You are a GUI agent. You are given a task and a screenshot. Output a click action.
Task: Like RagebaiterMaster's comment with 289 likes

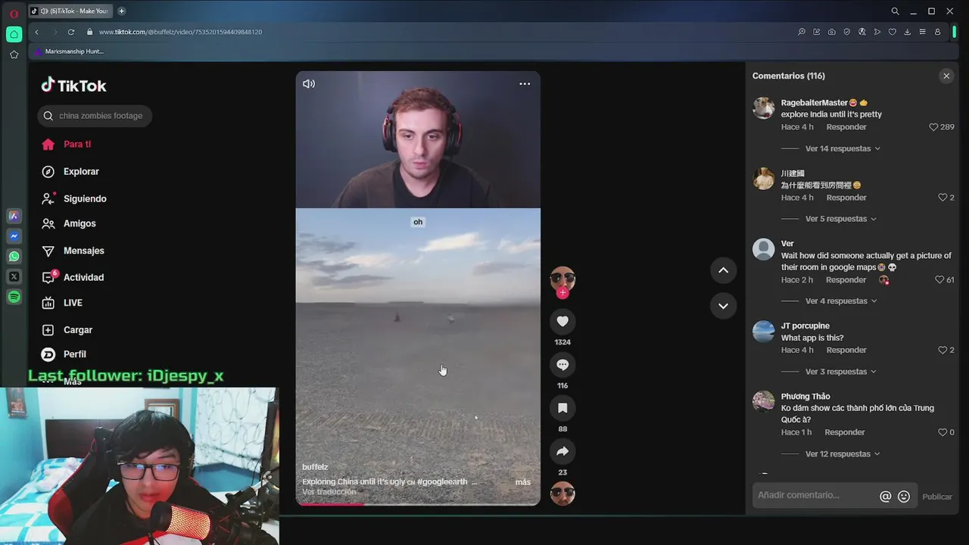pyautogui.click(x=933, y=127)
